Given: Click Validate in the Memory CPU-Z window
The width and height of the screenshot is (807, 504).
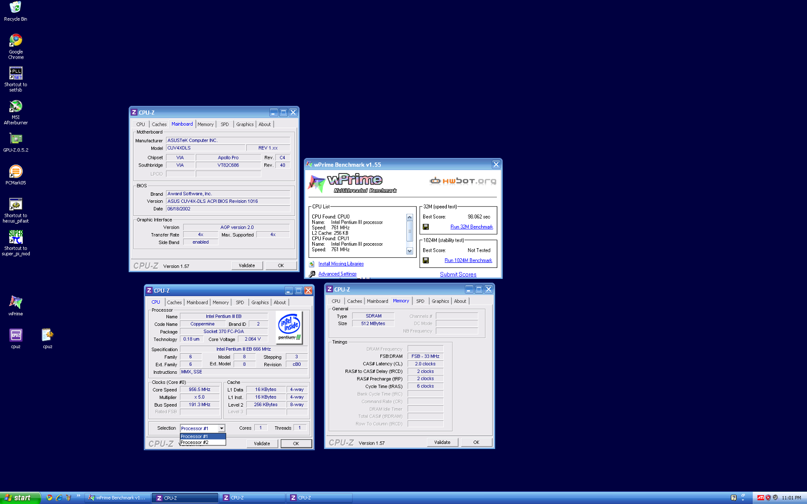Looking at the screenshot, I should click(442, 442).
